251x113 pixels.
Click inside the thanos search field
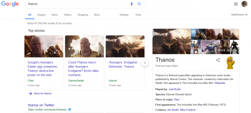77,4
